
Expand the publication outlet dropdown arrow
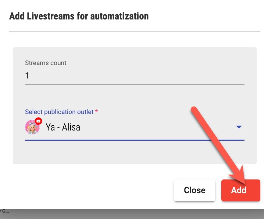239,127
